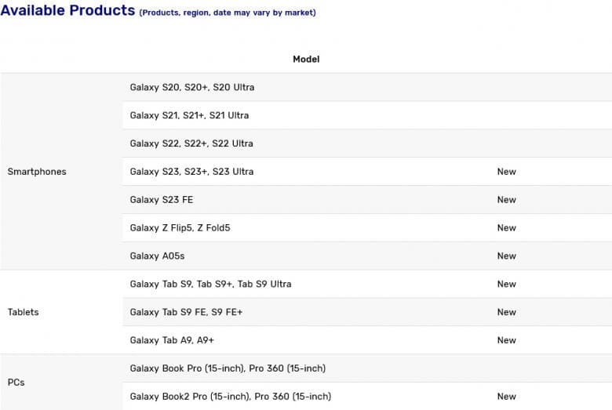Select the Galaxy S22, S22+, S22 Ultra row
This screenshot has width=612, height=410.
point(191,143)
